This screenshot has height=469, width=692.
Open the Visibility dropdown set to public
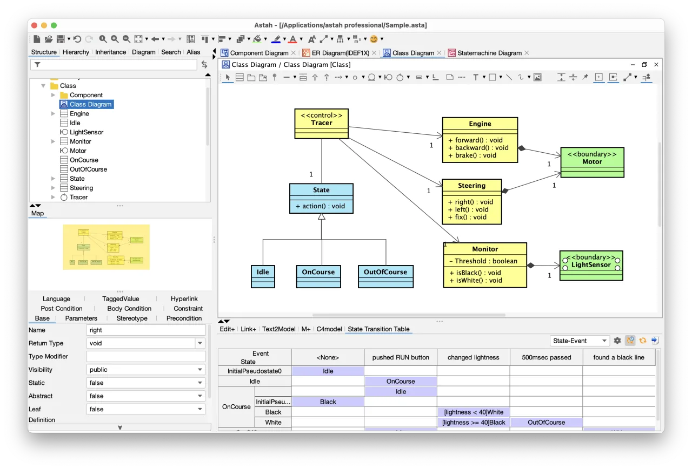point(146,370)
